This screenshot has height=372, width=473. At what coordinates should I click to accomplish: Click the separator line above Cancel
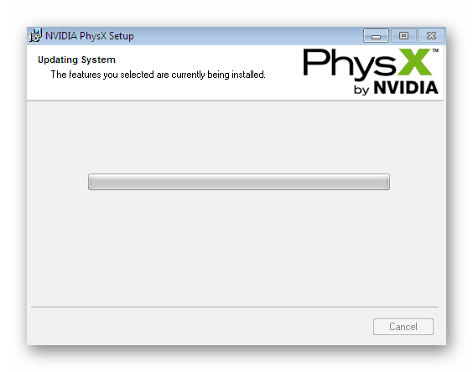[x=235, y=307]
